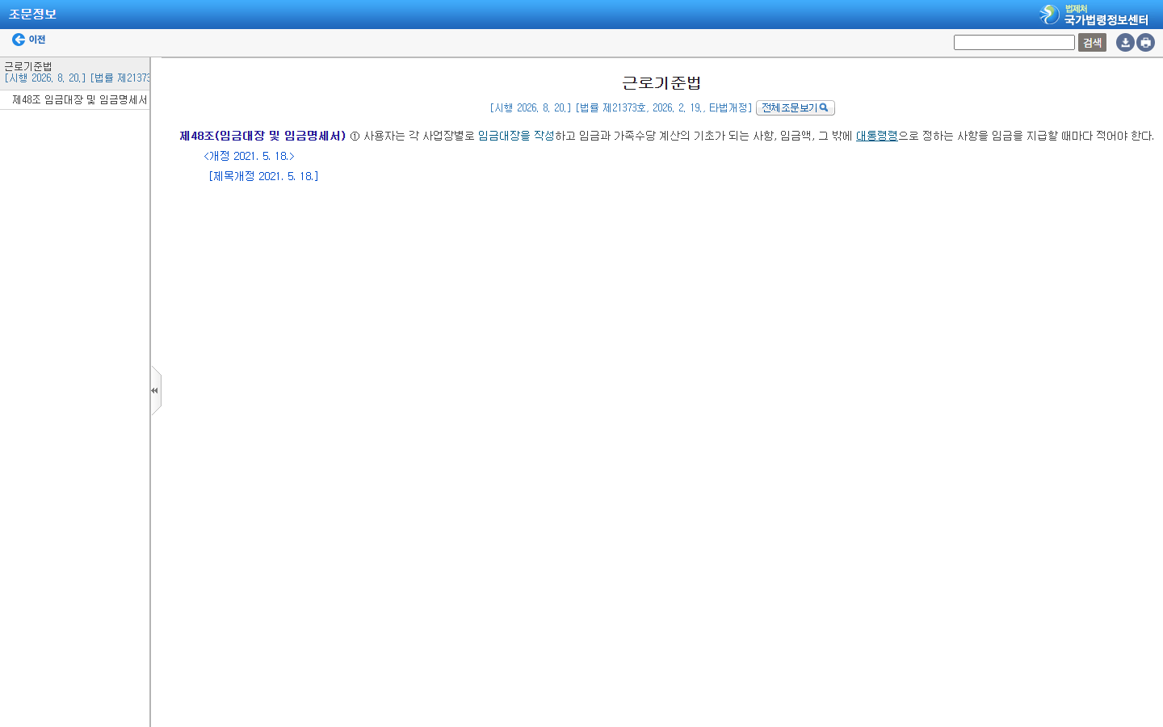Open the 작성 link in the article

pos(544,136)
